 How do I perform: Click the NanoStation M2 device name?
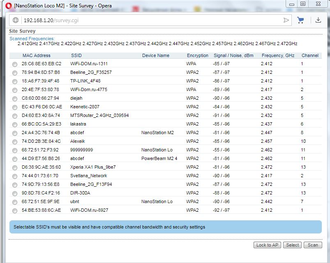pyautogui.click(x=157, y=133)
